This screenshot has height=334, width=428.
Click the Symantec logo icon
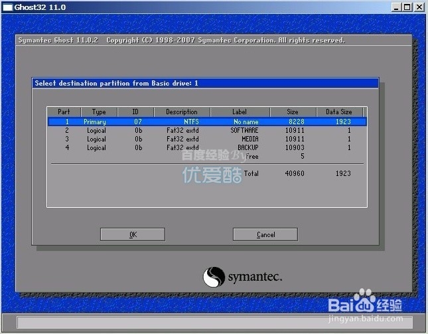click(x=214, y=277)
